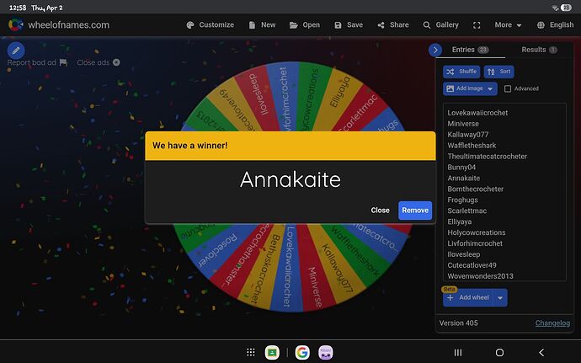The width and height of the screenshot is (581, 363).
Task: Remove the winner Annakaite
Action: click(414, 211)
